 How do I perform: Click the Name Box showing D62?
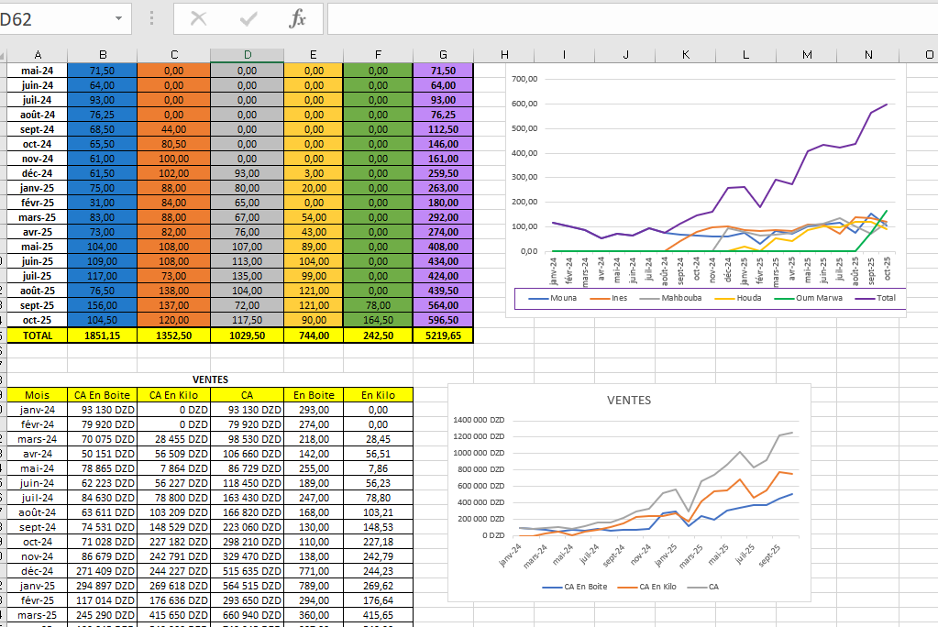[55, 19]
